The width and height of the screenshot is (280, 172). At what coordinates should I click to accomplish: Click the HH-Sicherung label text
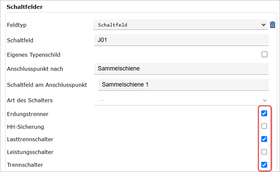click(26, 127)
